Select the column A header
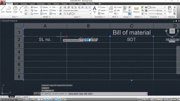 pos(45,26)
